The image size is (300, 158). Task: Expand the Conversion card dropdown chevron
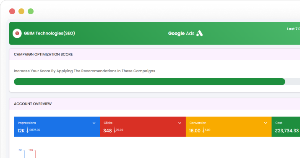266,123
